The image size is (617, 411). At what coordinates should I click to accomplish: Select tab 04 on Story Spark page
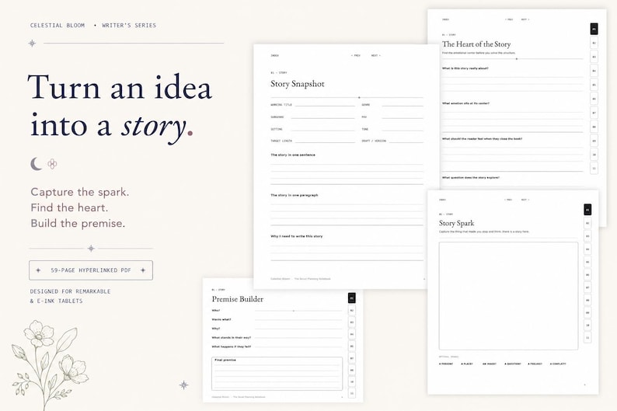coord(587,249)
